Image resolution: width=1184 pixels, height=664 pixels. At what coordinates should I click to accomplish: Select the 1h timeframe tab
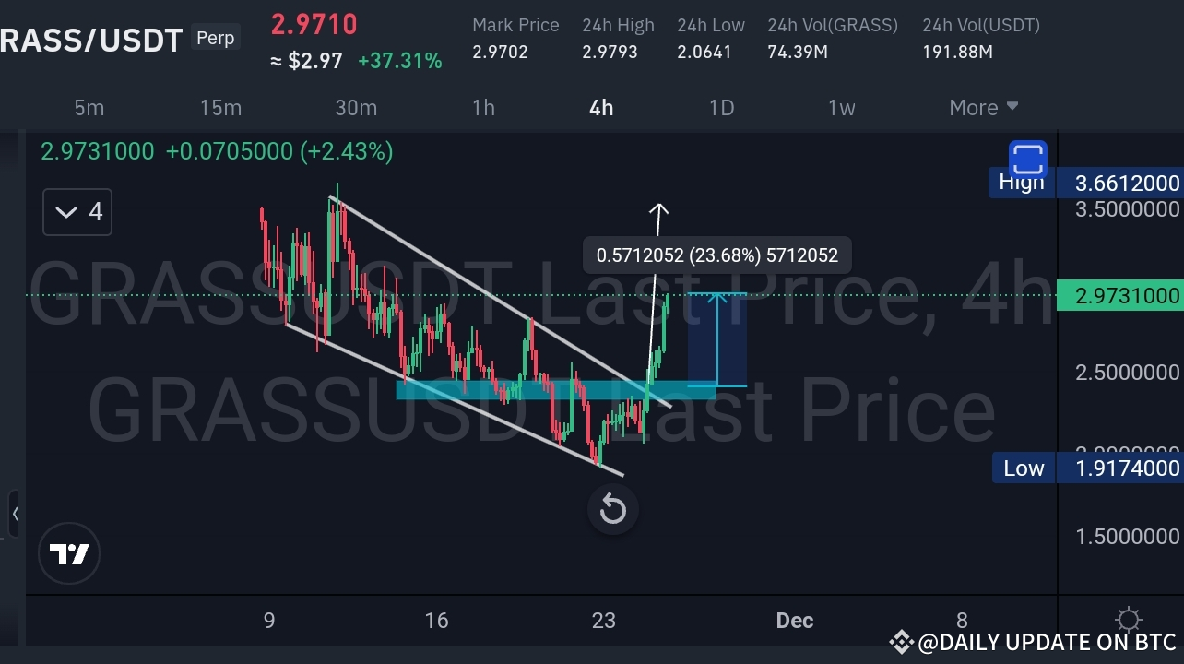tap(483, 108)
